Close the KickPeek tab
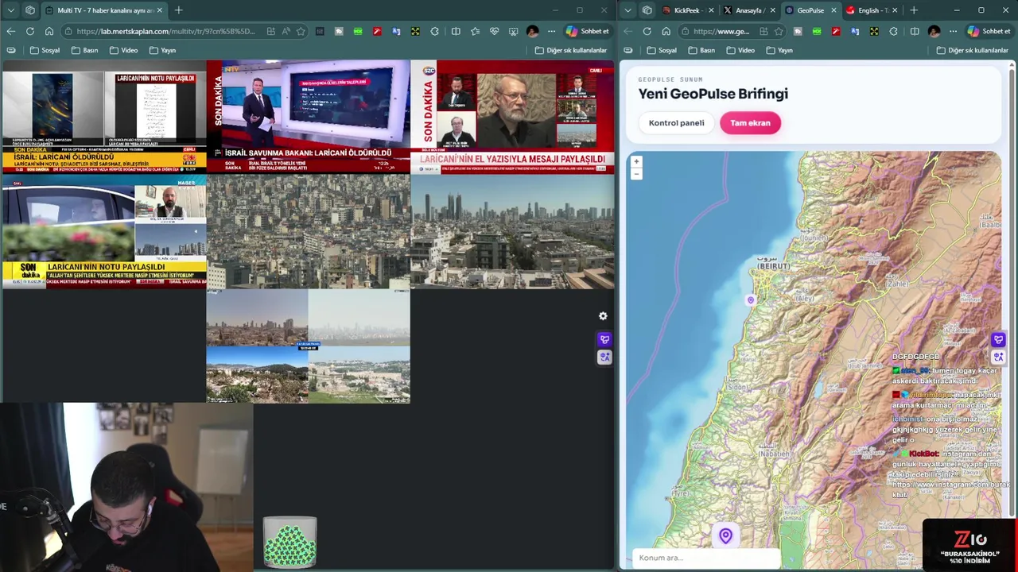The image size is (1018, 572). 710,10
